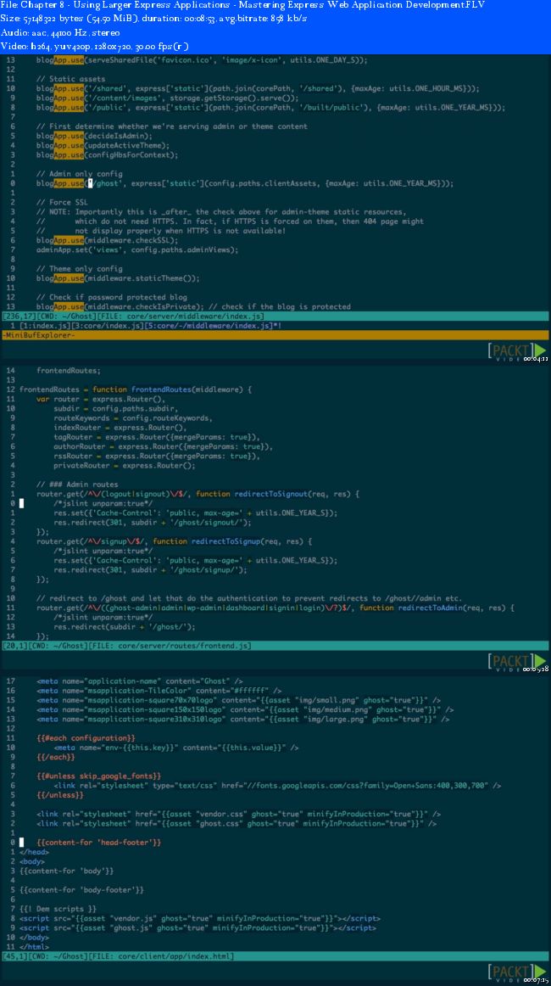Click the '// Force SSL' comment

62,203
